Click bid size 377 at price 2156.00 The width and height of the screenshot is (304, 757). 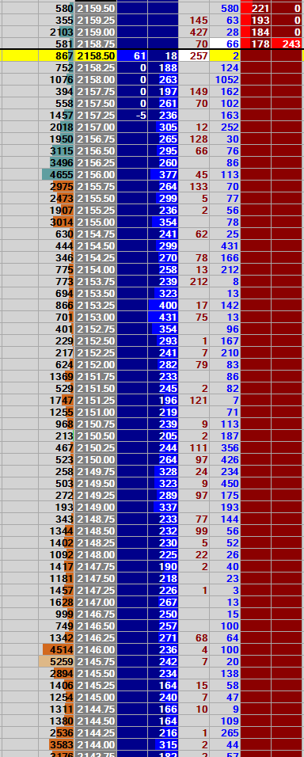click(x=163, y=175)
